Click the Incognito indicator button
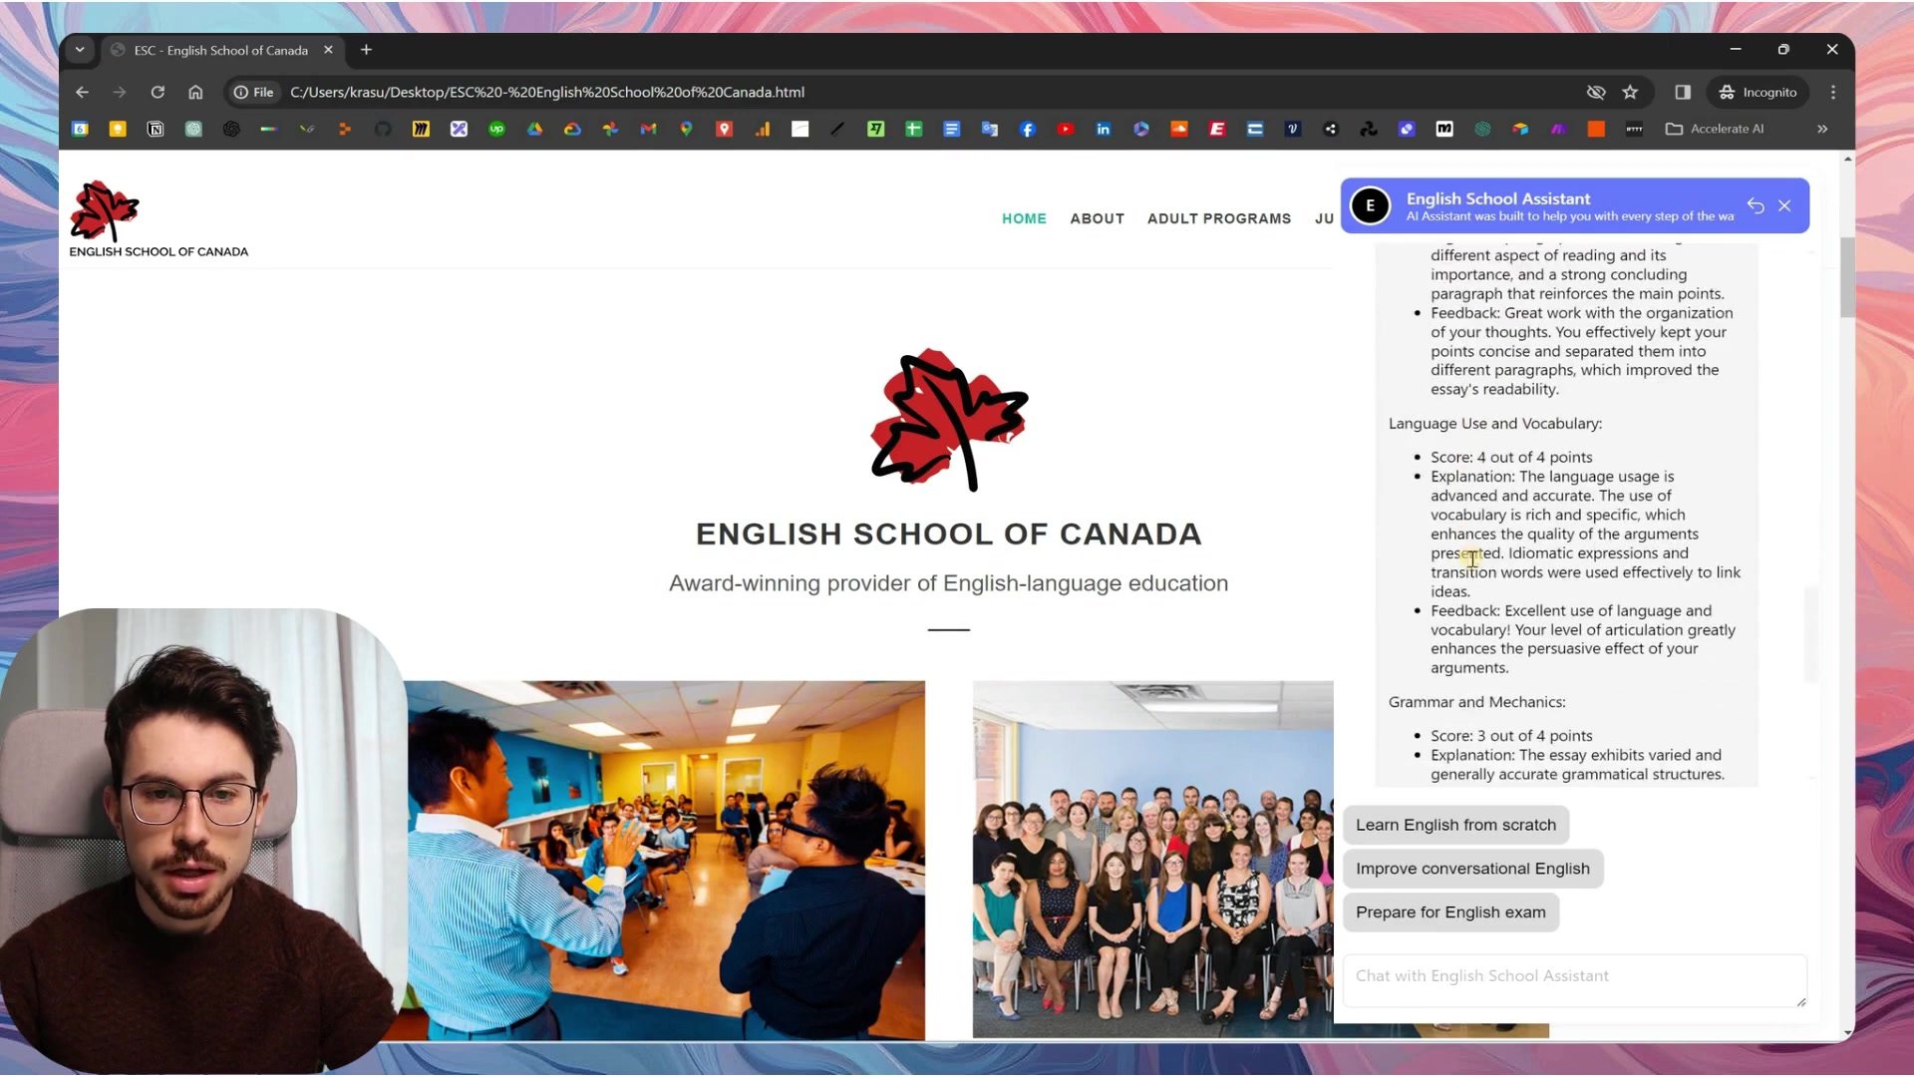This screenshot has width=1914, height=1077. point(1757,92)
